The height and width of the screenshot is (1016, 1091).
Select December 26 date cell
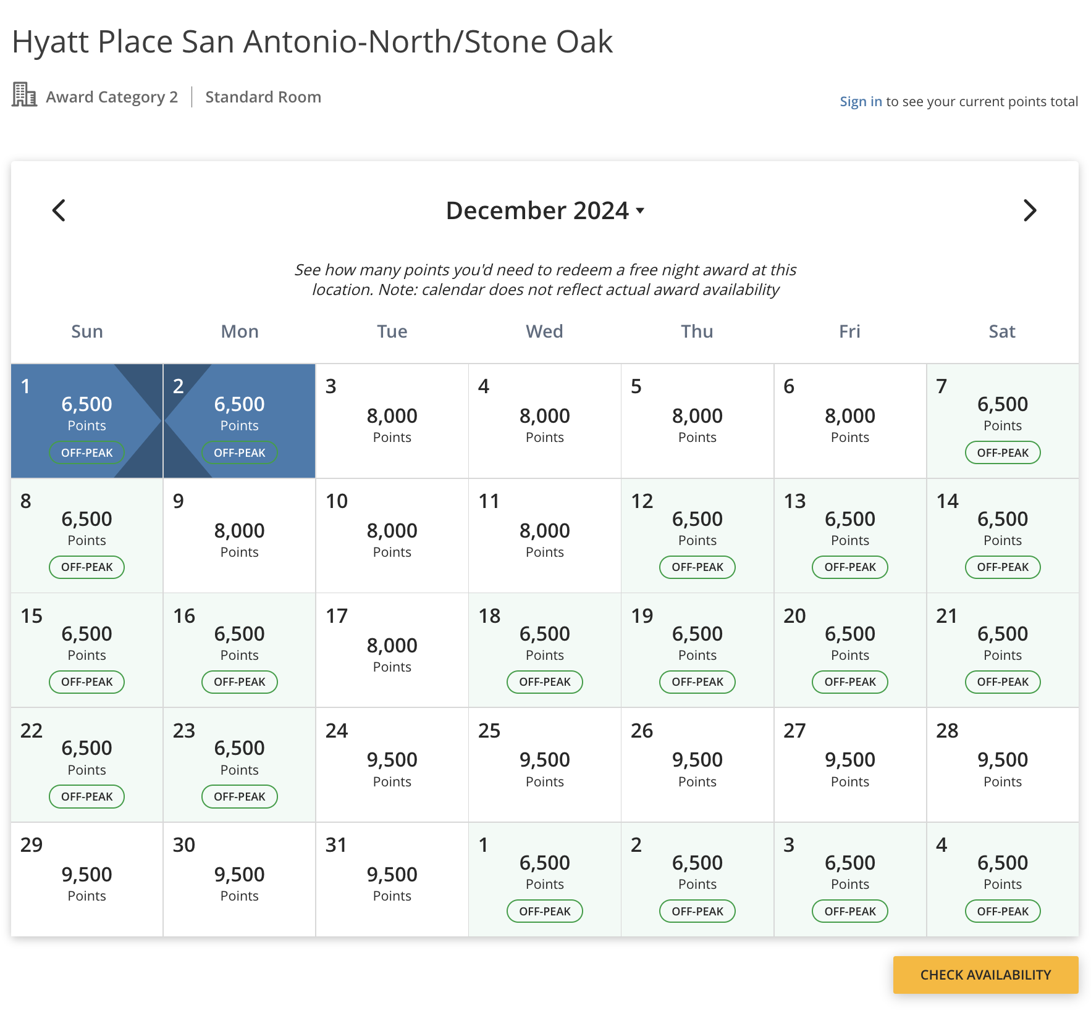coord(697,765)
